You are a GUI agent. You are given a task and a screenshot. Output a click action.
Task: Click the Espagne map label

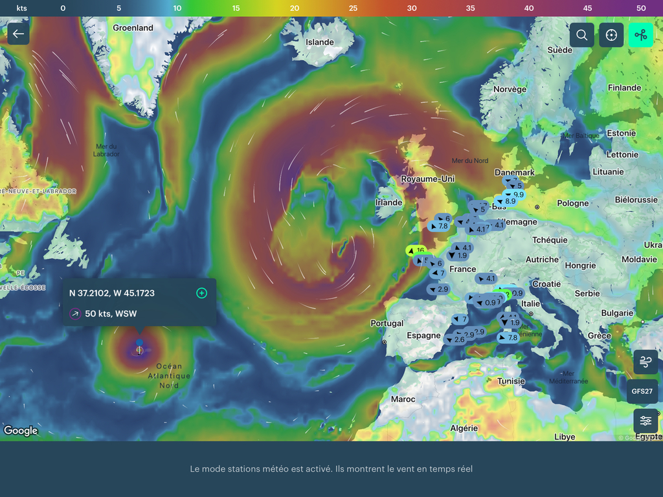coord(423,335)
